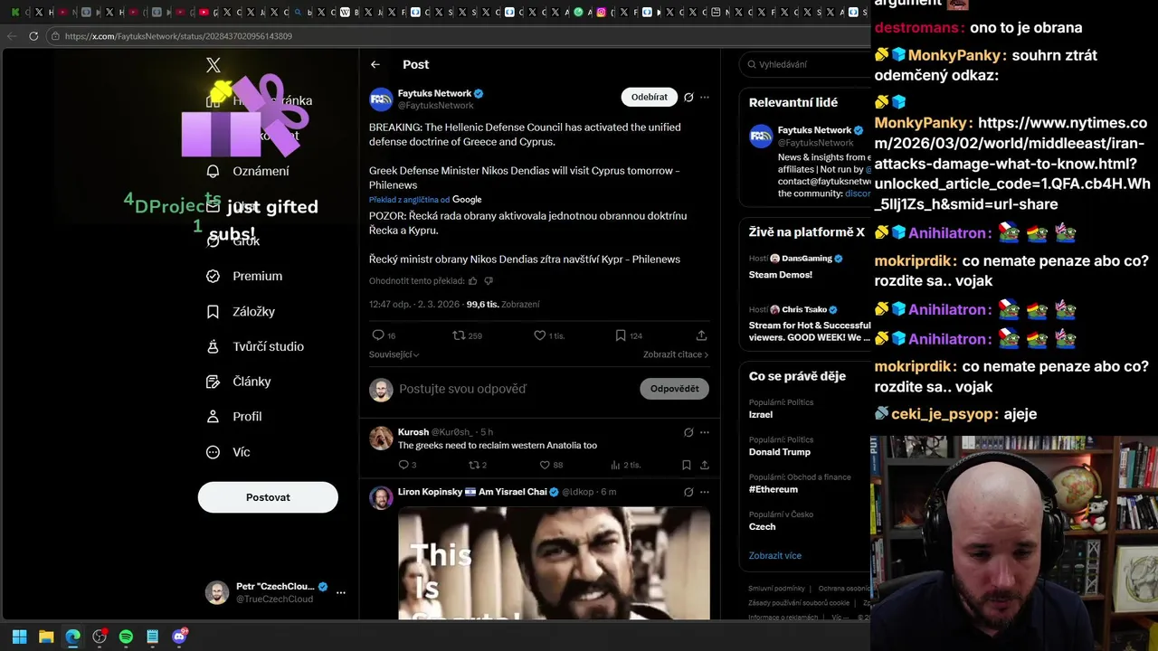This screenshot has width=1158, height=651.
Task: Click the X logo in the sidebar
Action: point(214,65)
